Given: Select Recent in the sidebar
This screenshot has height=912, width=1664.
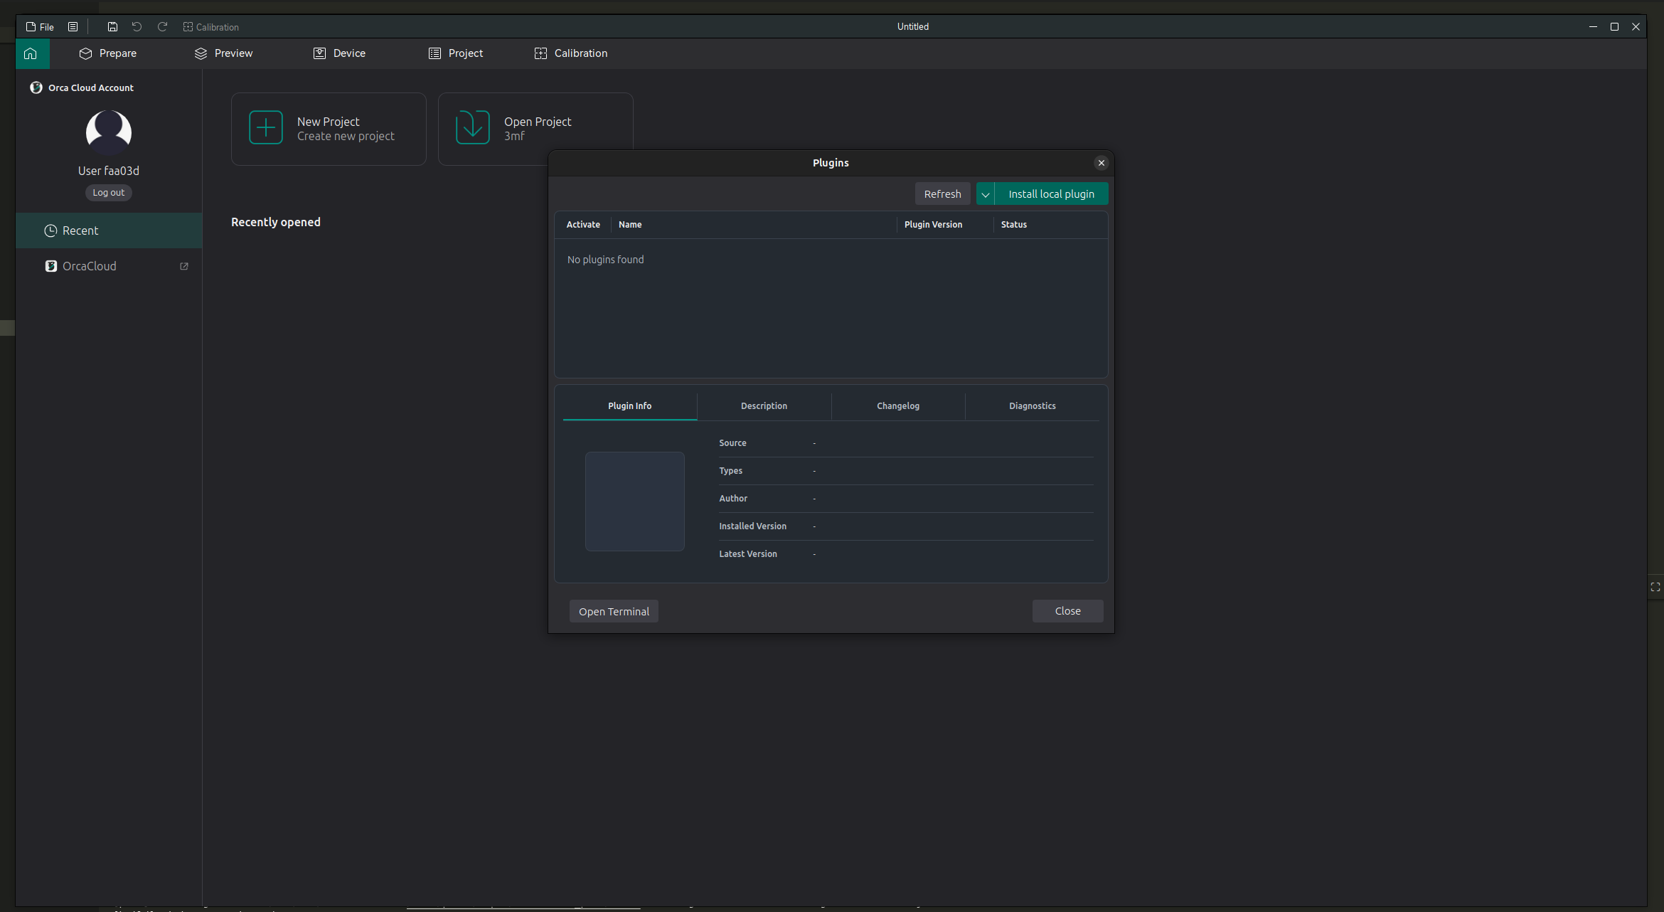Looking at the screenshot, I should [109, 230].
